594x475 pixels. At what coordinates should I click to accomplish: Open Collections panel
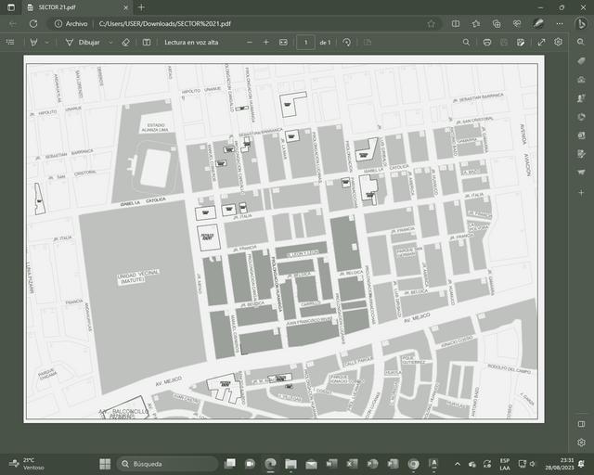coord(497,23)
